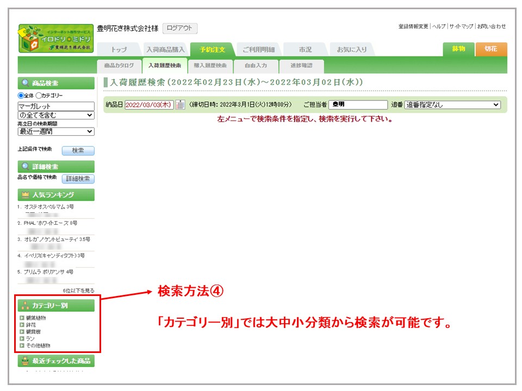Click the arrow icon beside 観葉植物
This screenshot has height=391, width=522.
pyautogui.click(x=22, y=318)
